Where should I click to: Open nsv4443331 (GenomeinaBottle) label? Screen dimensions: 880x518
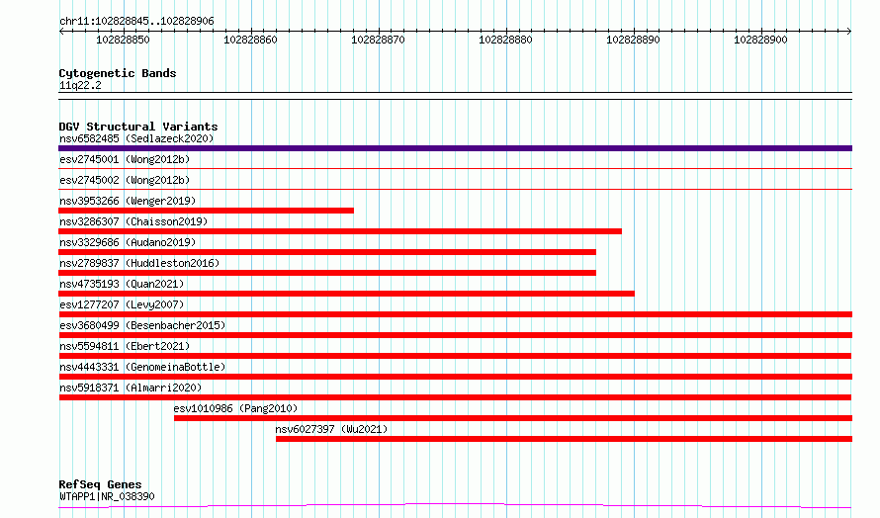coord(142,367)
